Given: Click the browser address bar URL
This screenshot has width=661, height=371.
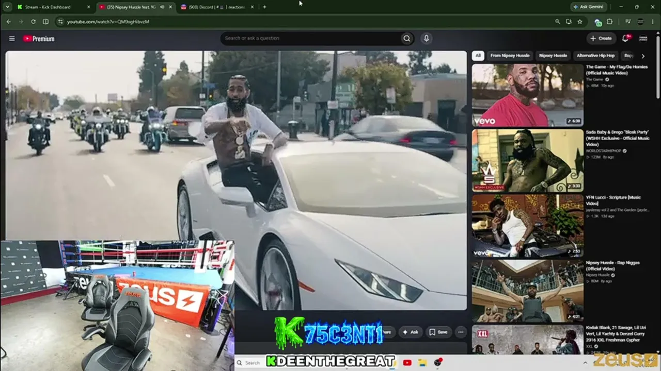Looking at the screenshot, I should click(x=108, y=22).
